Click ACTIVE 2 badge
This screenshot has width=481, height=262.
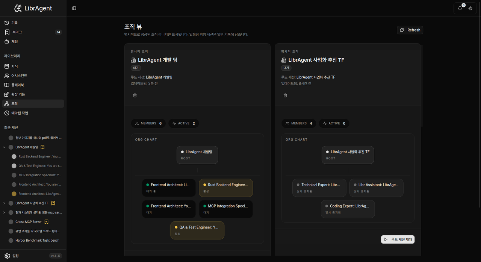(184, 123)
